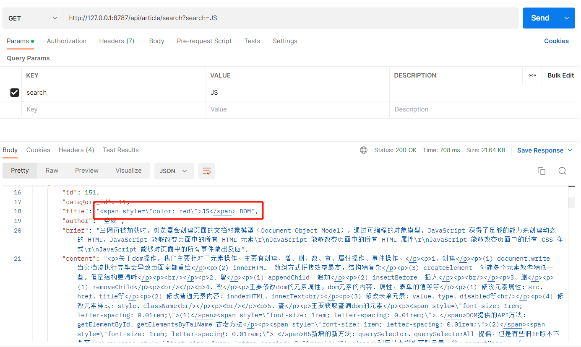Click the search key cell
The width and height of the screenshot is (581, 347).
click(x=113, y=93)
